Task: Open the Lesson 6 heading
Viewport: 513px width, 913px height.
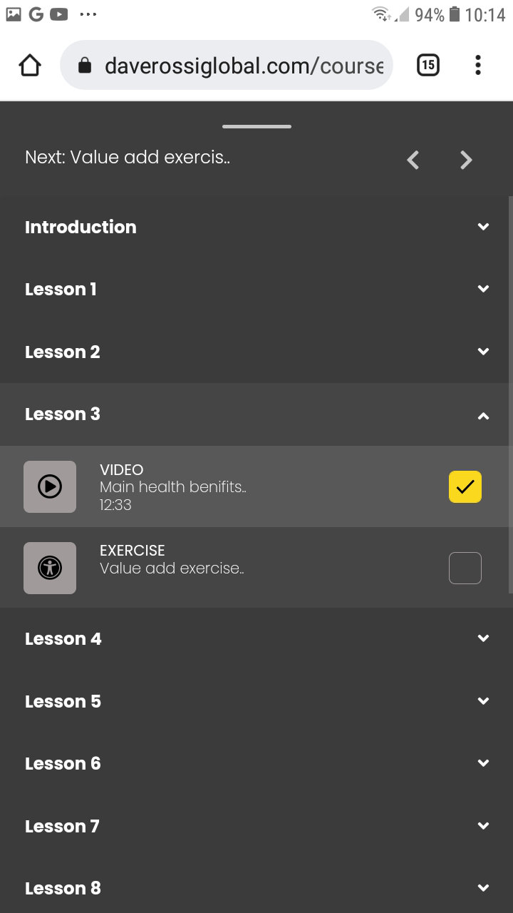Action: click(63, 763)
